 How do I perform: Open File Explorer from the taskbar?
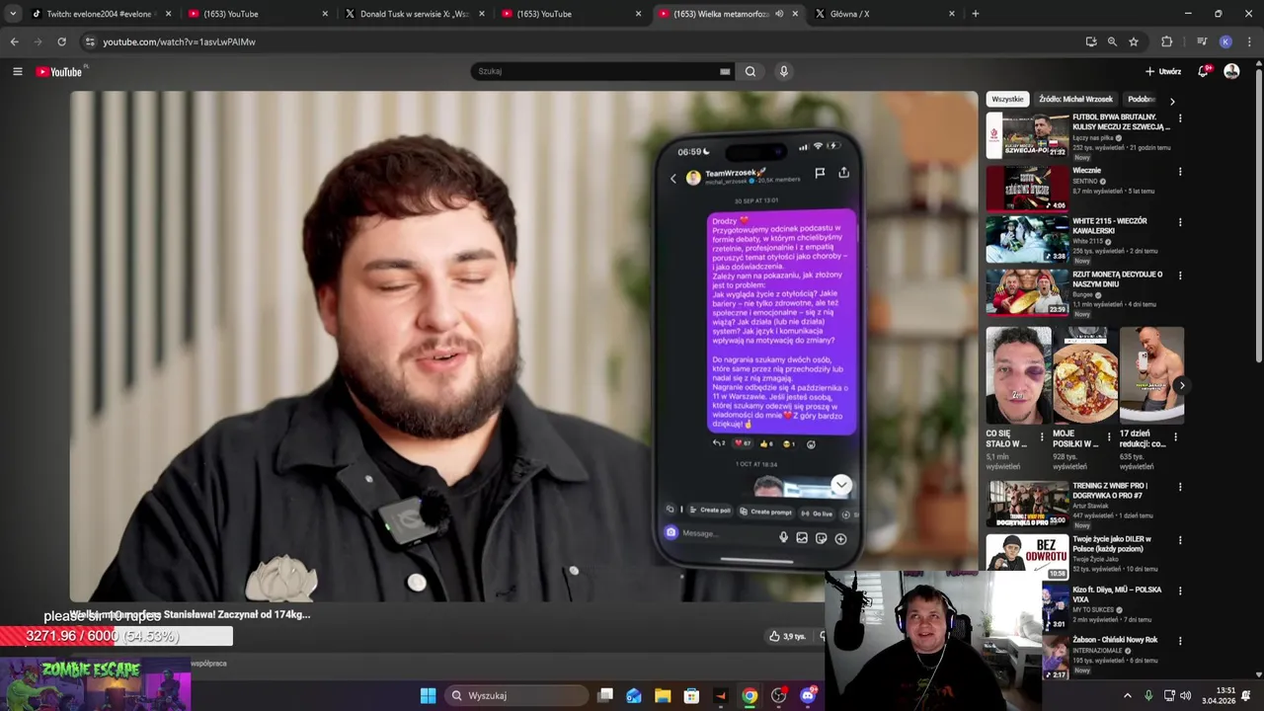click(x=663, y=695)
